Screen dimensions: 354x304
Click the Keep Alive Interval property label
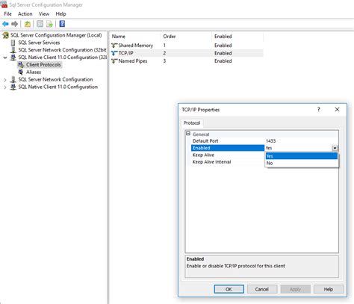pos(211,162)
